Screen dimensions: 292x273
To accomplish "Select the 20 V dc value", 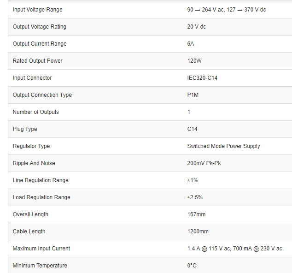I will pyautogui.click(x=196, y=27).
